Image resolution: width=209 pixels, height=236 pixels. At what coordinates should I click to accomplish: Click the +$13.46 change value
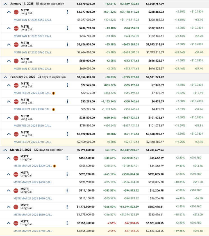pos(197,166)
